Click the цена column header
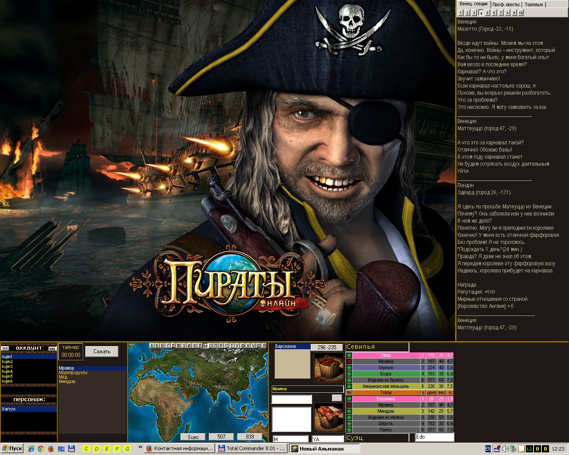Screen dimensions: 569x455 pos(431,393)
